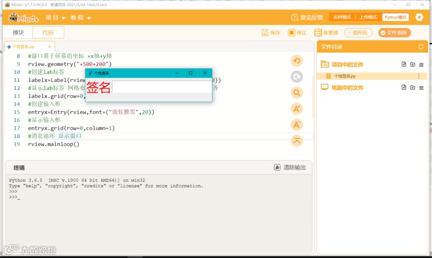Click the 库管理 stack icon
Screen dimensions: 432x258
pos(318,33)
